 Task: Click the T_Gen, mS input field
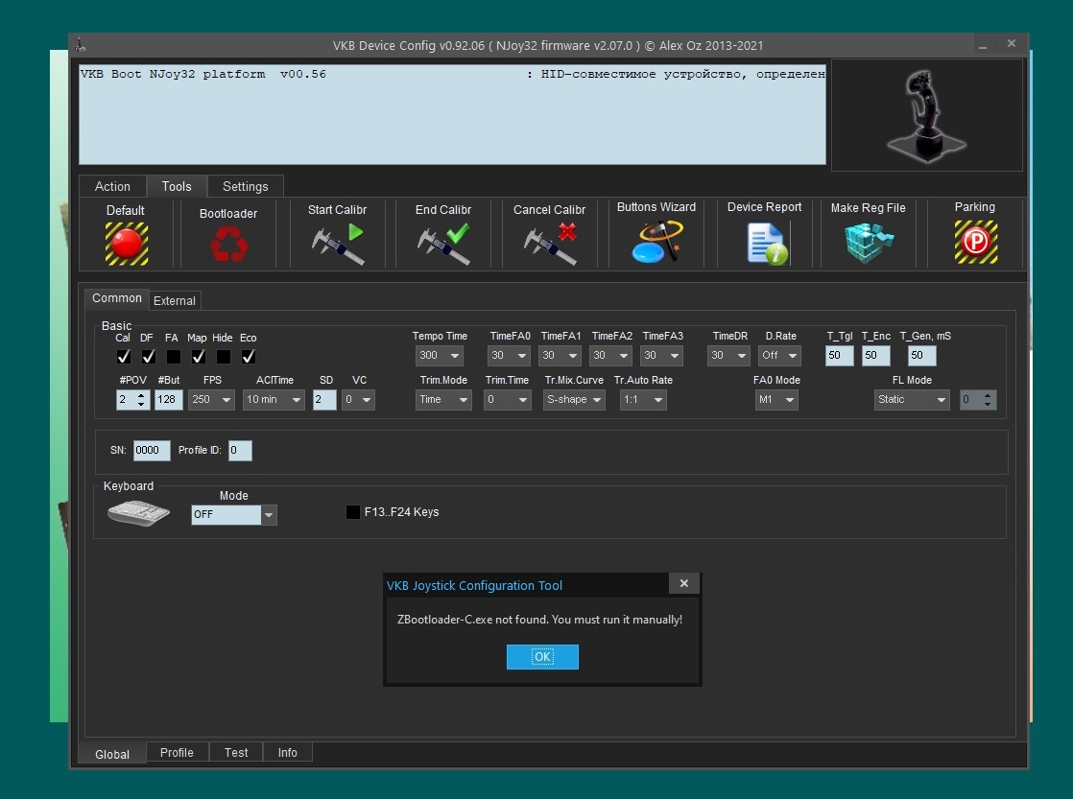click(921, 356)
